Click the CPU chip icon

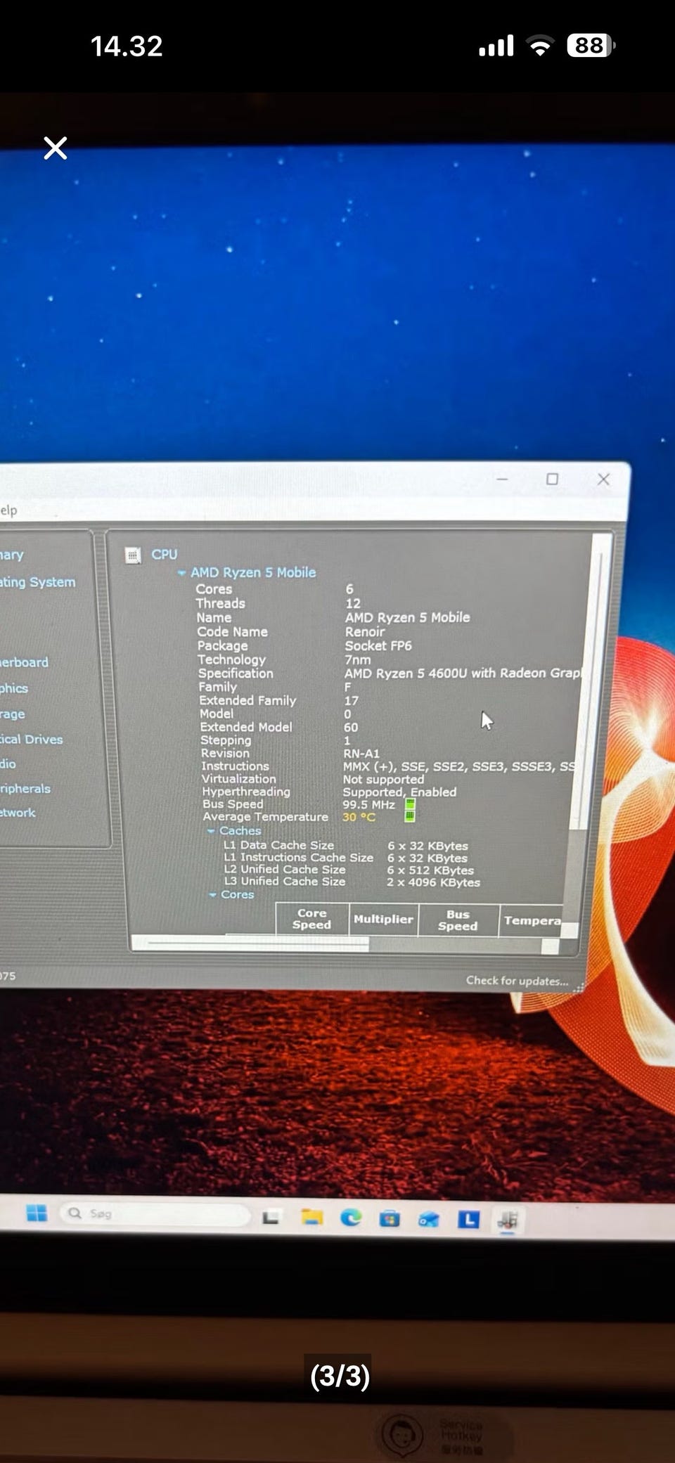click(133, 555)
